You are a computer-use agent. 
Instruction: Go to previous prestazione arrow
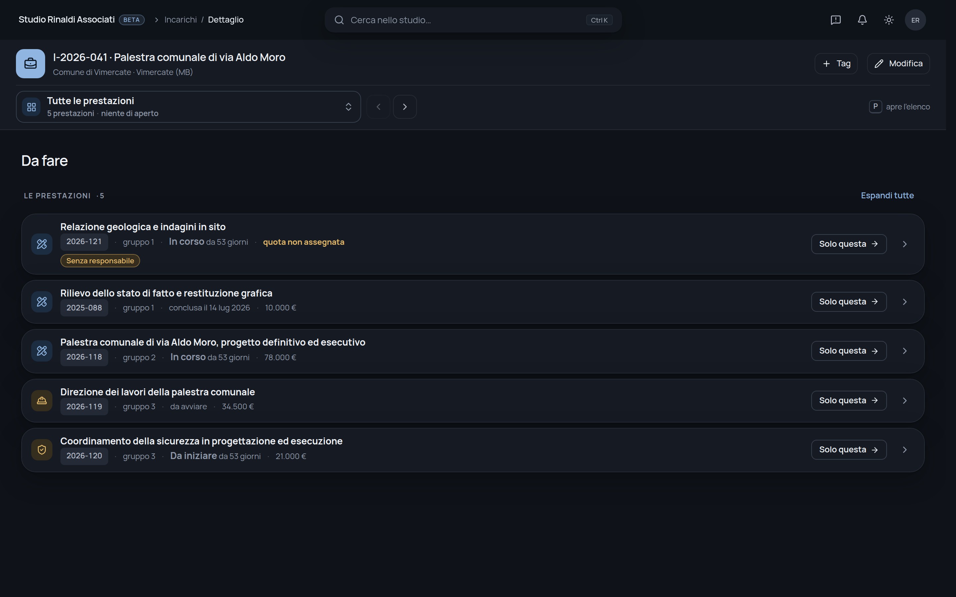point(378,106)
